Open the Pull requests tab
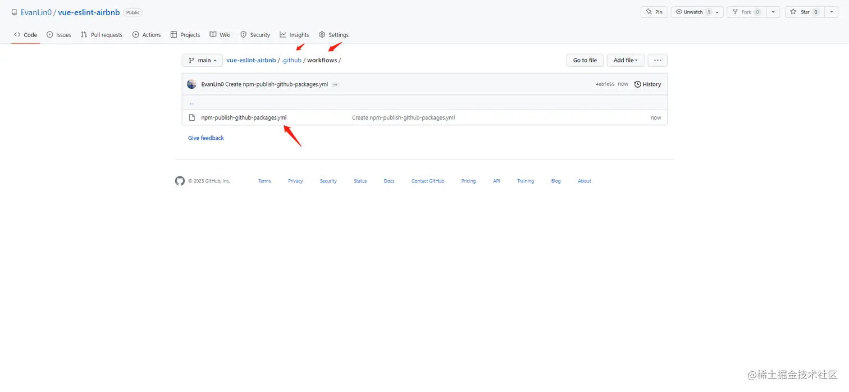 (102, 35)
